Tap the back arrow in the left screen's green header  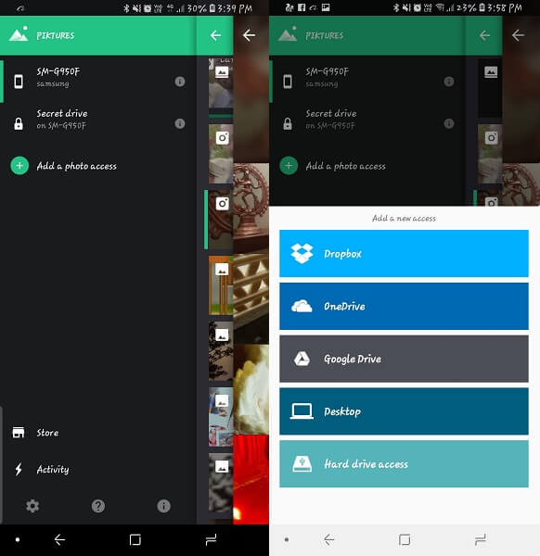pyautogui.click(x=215, y=35)
